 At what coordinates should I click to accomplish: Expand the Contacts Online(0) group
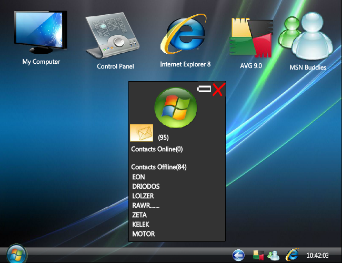tap(157, 149)
